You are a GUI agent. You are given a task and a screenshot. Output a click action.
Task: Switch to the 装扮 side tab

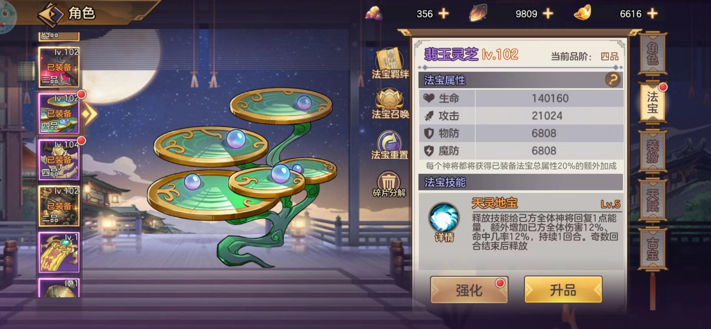tap(653, 151)
